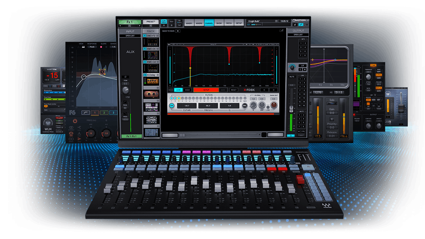Click the red SETUP button in X-FDBK

point(206,90)
